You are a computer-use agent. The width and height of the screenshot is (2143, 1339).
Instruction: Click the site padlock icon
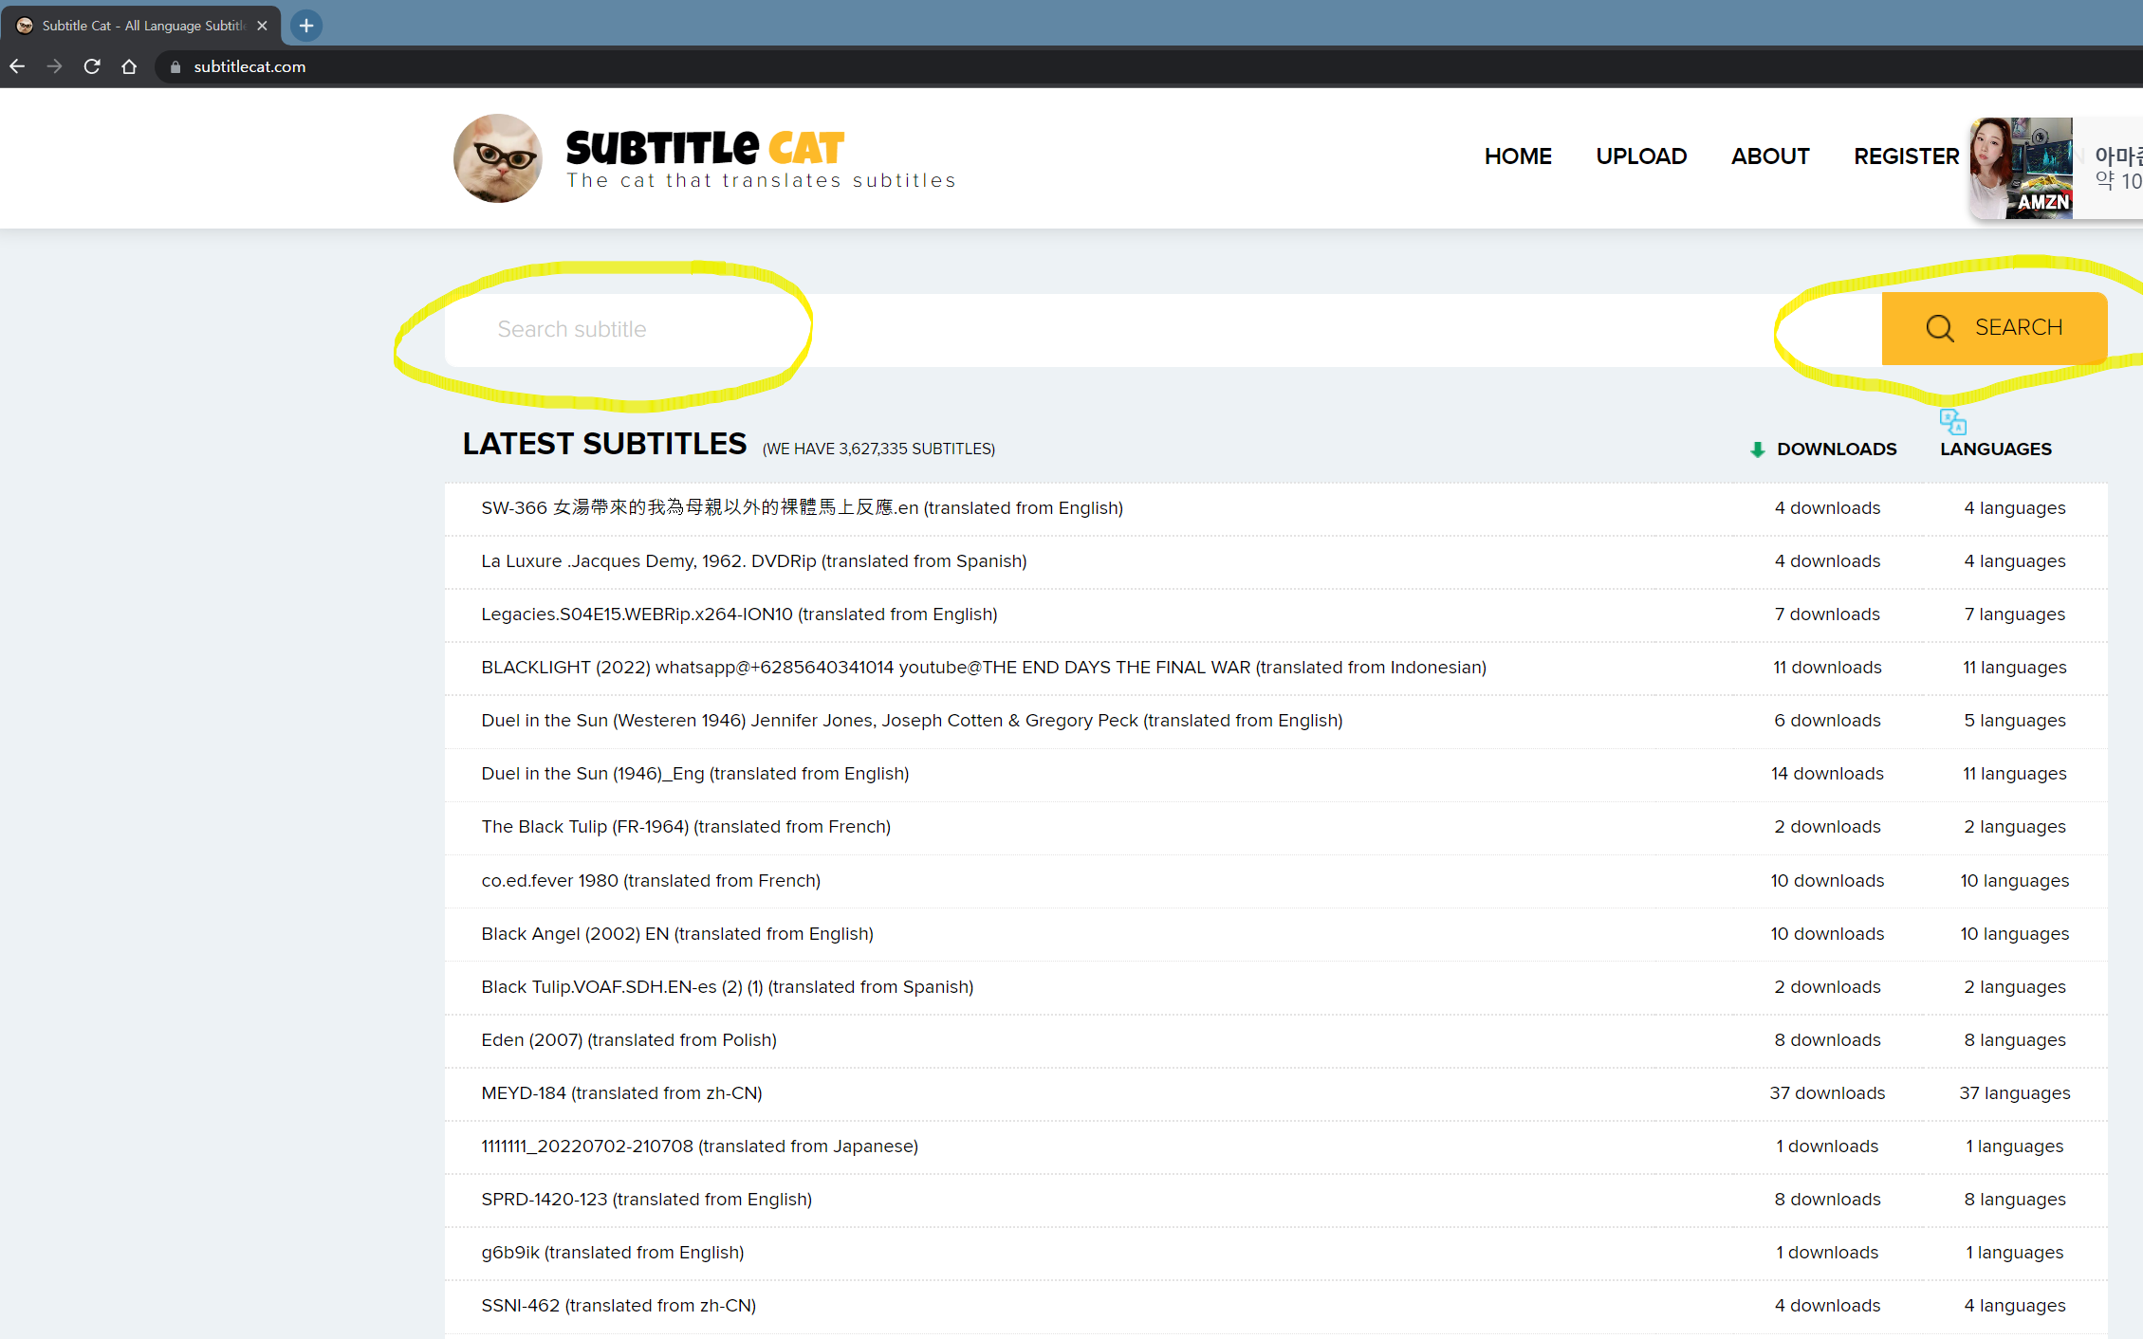[176, 66]
